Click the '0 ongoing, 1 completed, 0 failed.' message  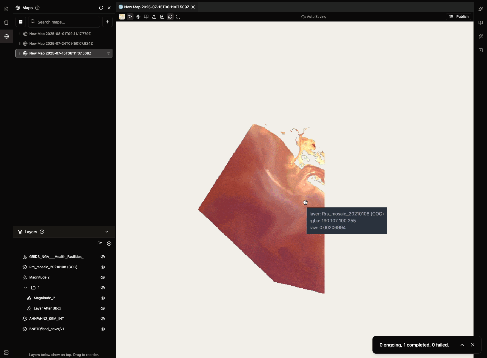coord(414,345)
